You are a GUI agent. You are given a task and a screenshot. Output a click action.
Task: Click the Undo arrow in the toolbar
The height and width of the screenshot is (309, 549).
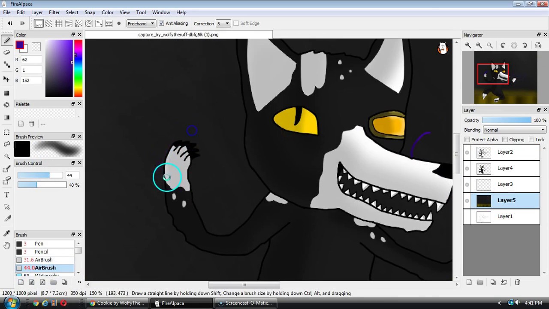[10, 23]
